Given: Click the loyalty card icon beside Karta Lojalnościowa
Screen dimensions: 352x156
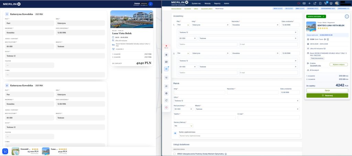Looking at the screenshot, I should coord(175,133).
